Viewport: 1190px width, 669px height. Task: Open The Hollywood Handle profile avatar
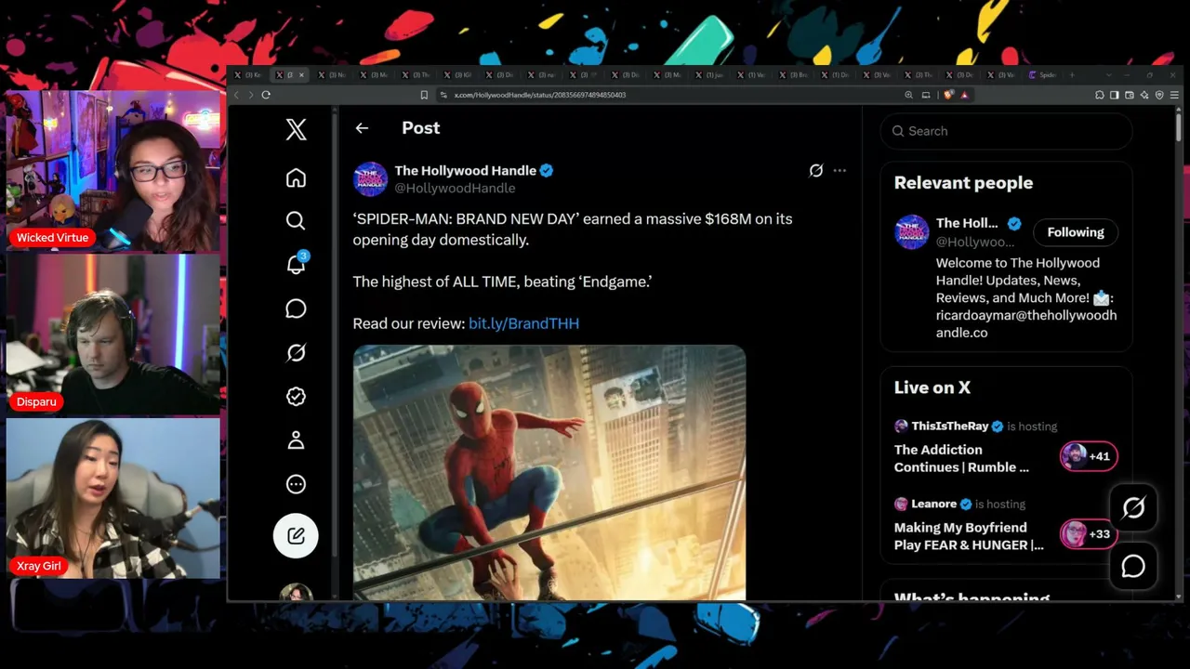[x=370, y=178]
